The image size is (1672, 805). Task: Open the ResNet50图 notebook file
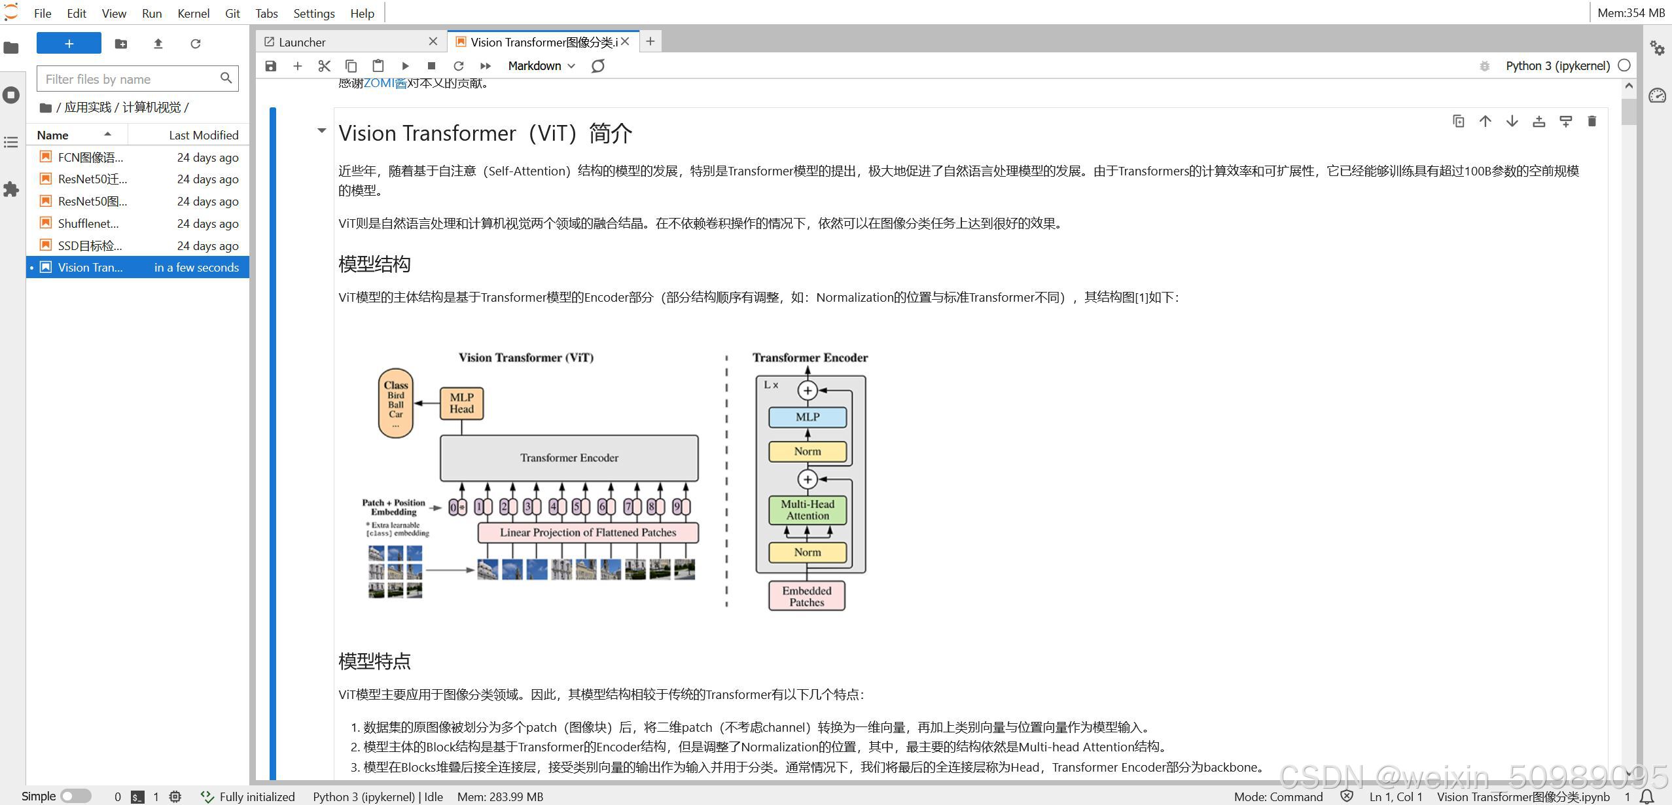click(x=138, y=202)
